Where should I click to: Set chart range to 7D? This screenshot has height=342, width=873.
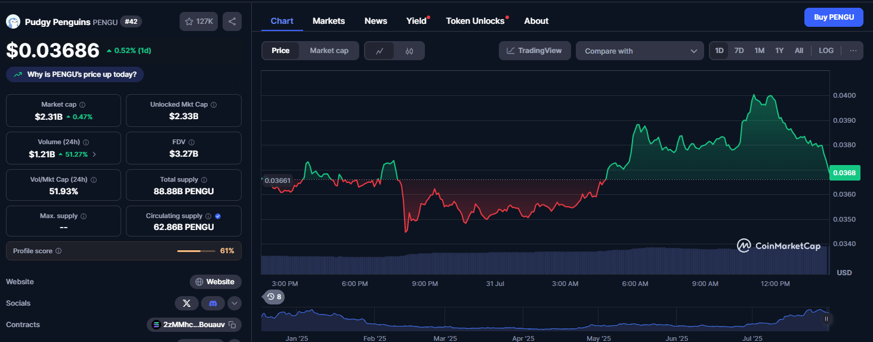(x=739, y=51)
